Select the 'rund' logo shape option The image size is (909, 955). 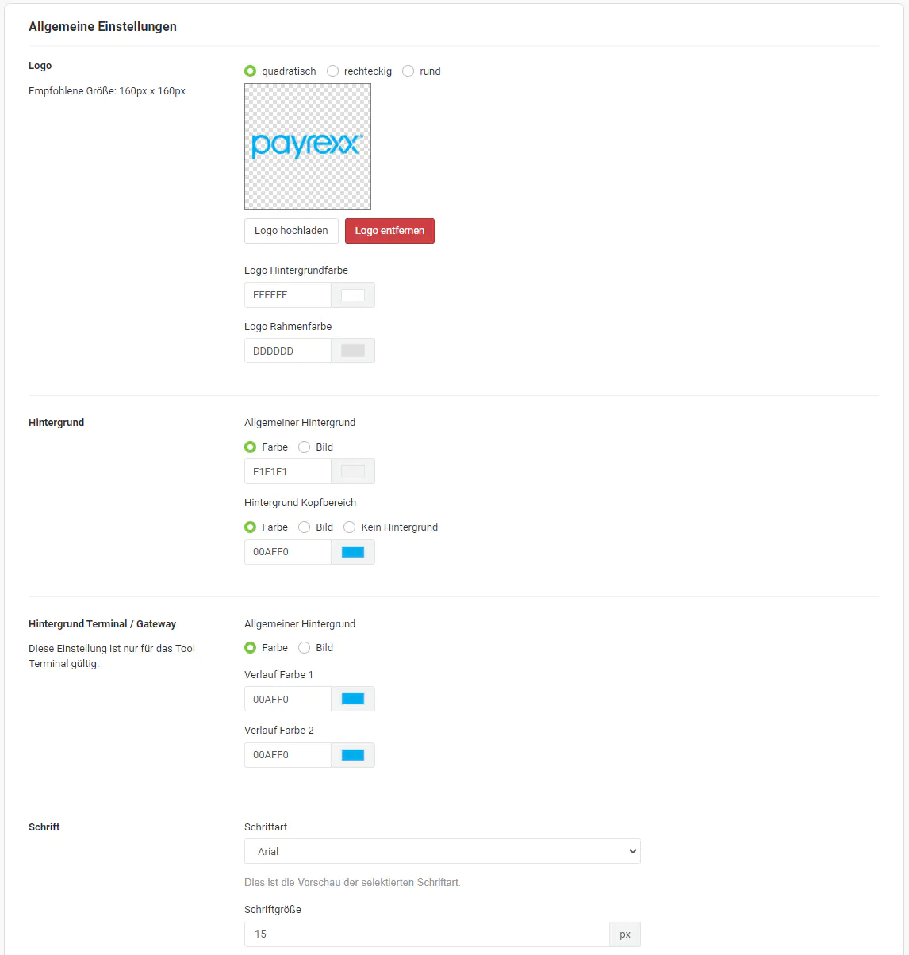click(408, 71)
